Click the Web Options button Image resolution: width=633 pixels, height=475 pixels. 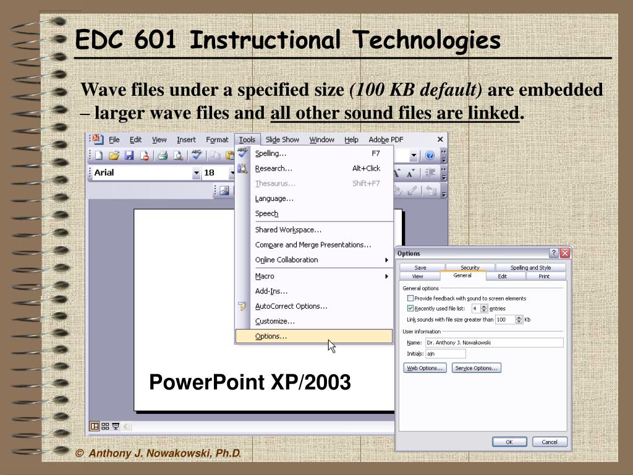pos(425,368)
